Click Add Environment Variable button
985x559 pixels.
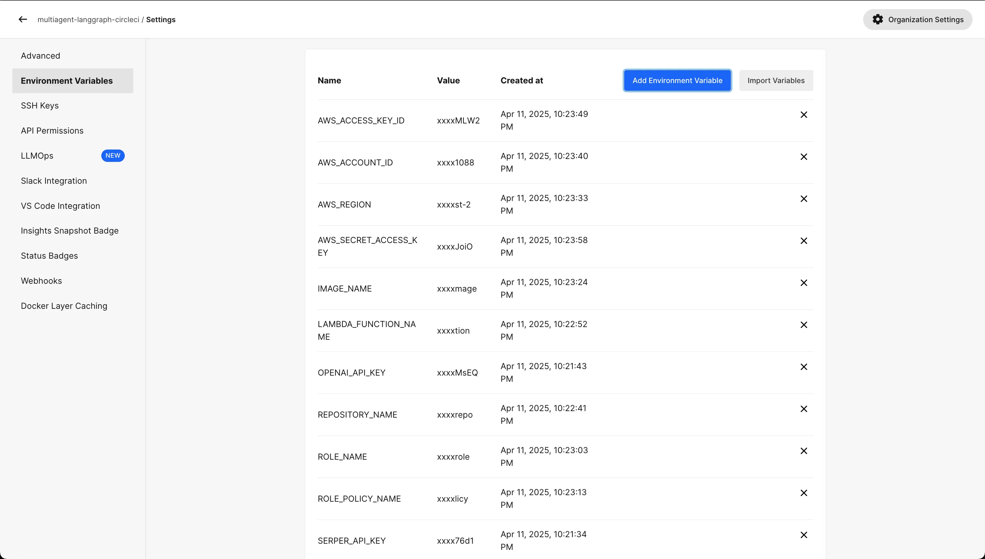click(677, 81)
